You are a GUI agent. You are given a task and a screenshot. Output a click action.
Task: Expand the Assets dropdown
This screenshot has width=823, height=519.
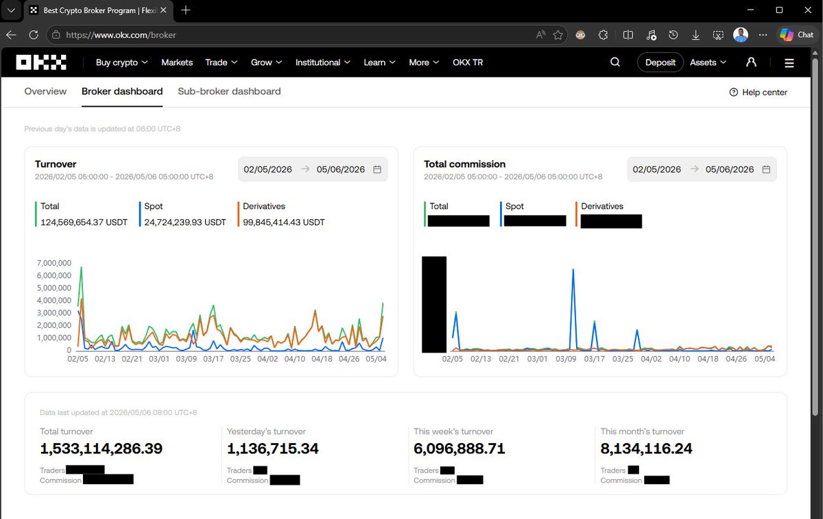tap(708, 62)
